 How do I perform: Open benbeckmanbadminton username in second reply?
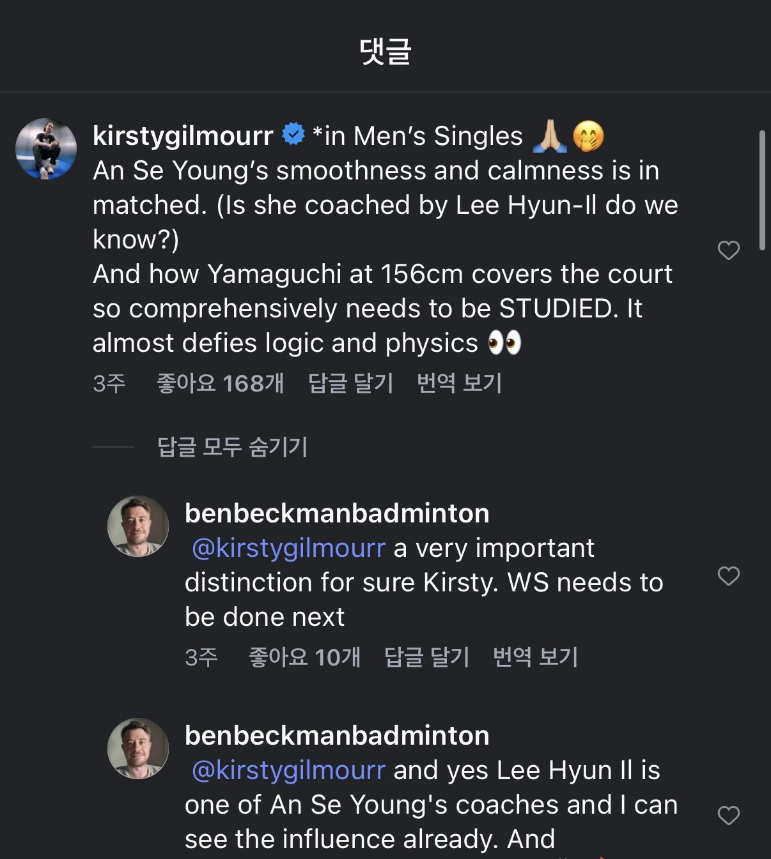pos(337,736)
